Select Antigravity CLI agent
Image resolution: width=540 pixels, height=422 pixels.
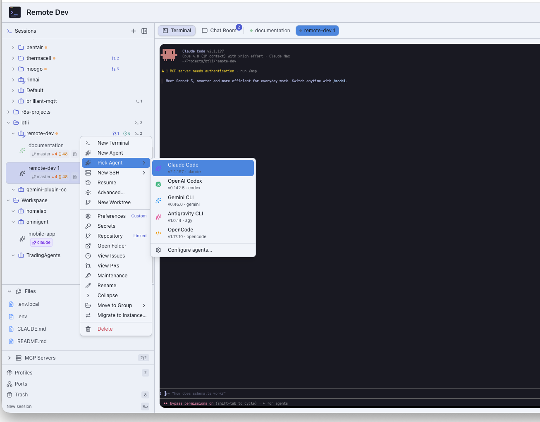203,217
